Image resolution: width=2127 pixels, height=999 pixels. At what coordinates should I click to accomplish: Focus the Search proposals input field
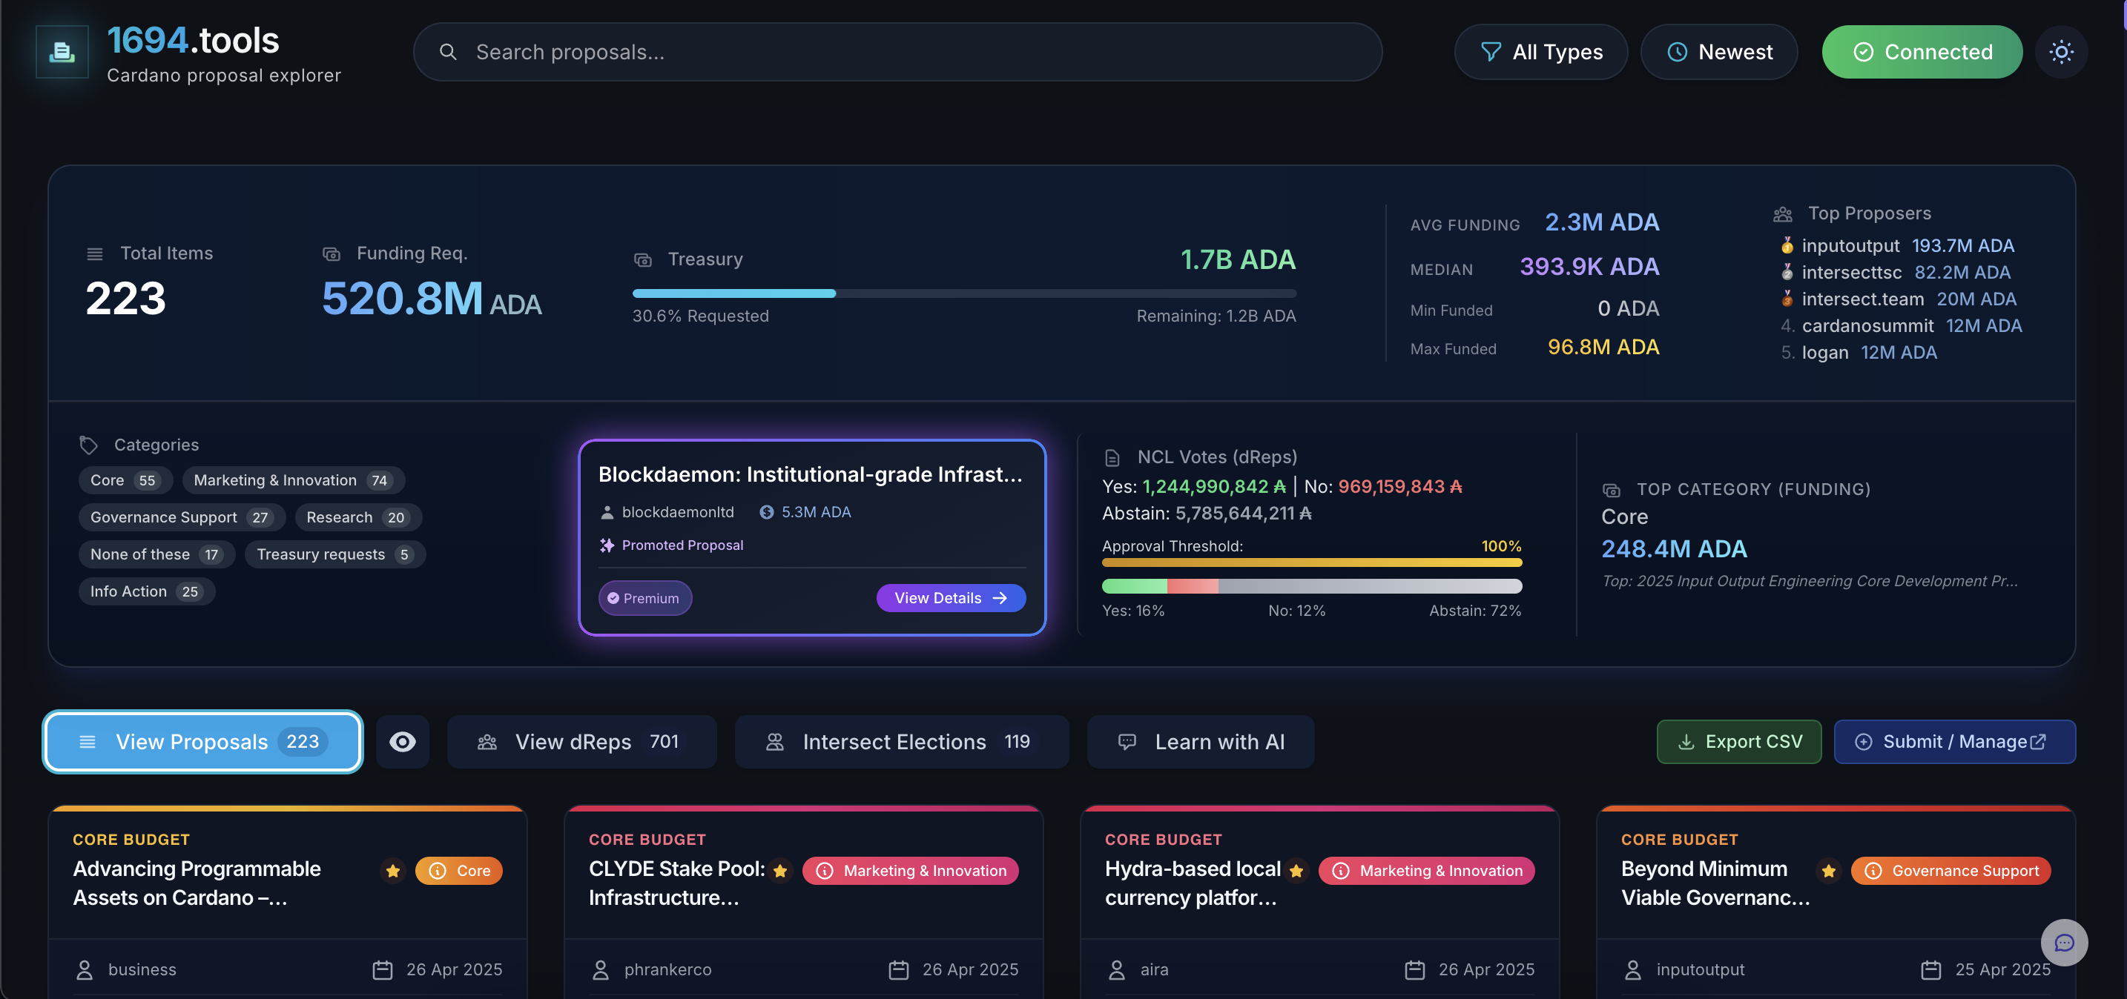897,52
